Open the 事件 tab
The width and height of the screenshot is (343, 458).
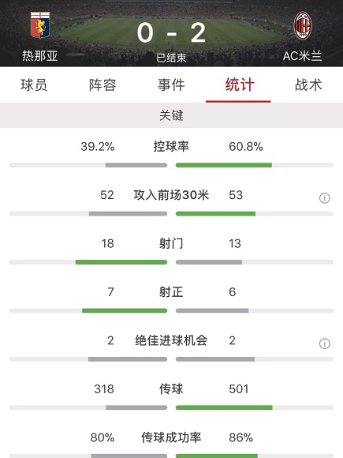click(171, 85)
